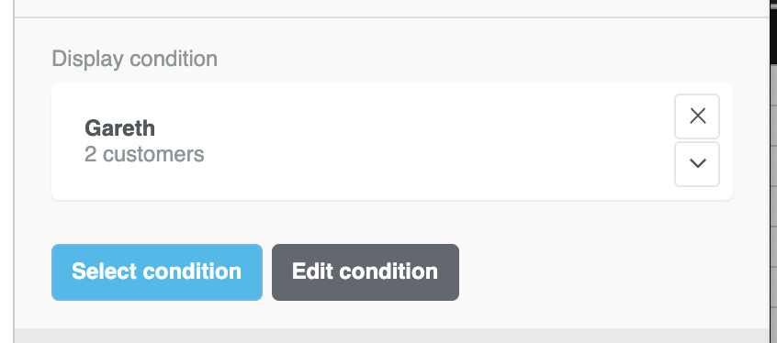Click the divider line above Display condition
This screenshot has width=777, height=343.
pos(391,17)
